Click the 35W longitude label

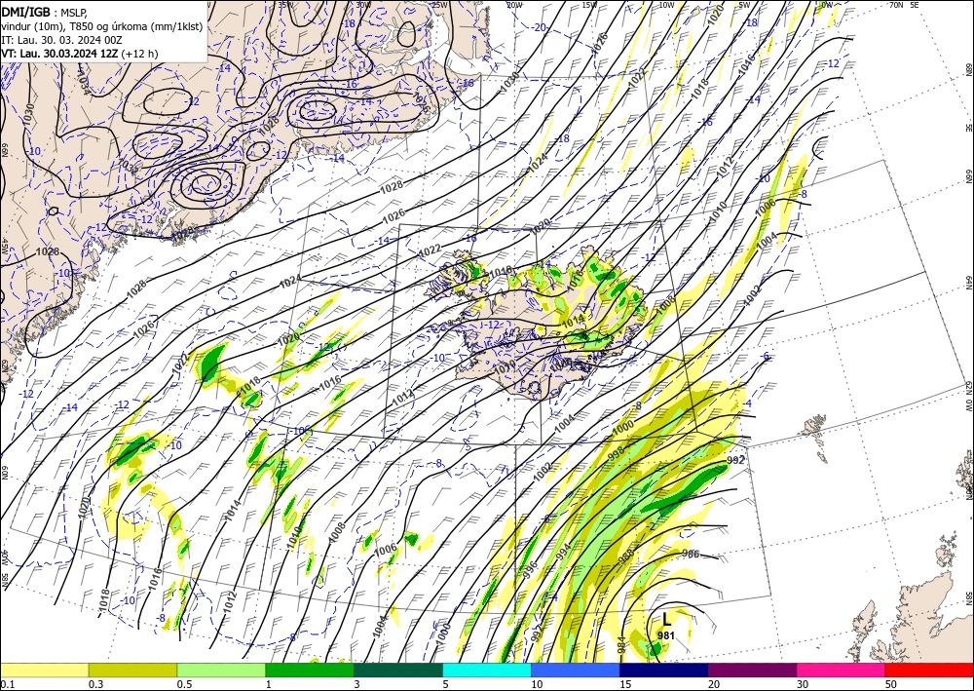pyautogui.click(x=285, y=4)
